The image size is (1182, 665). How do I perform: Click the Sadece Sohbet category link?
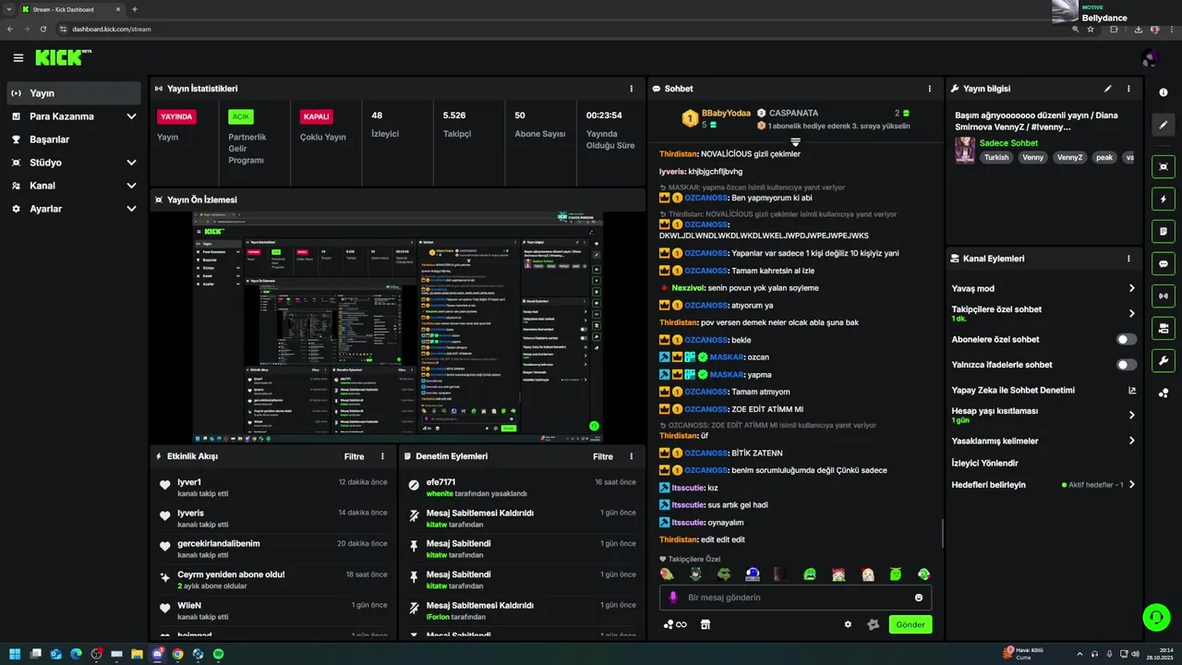pyautogui.click(x=1008, y=143)
